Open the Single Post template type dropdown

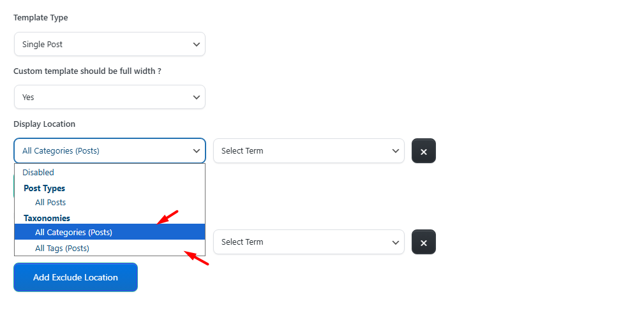coord(109,45)
